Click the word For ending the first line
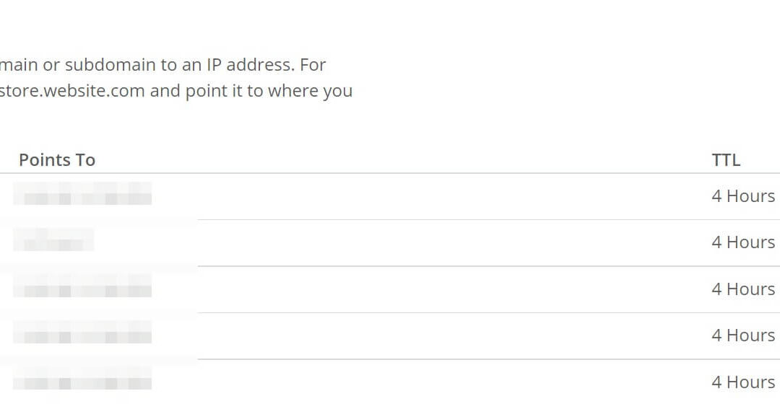Image resolution: width=780 pixels, height=404 pixels. pyautogui.click(x=313, y=65)
